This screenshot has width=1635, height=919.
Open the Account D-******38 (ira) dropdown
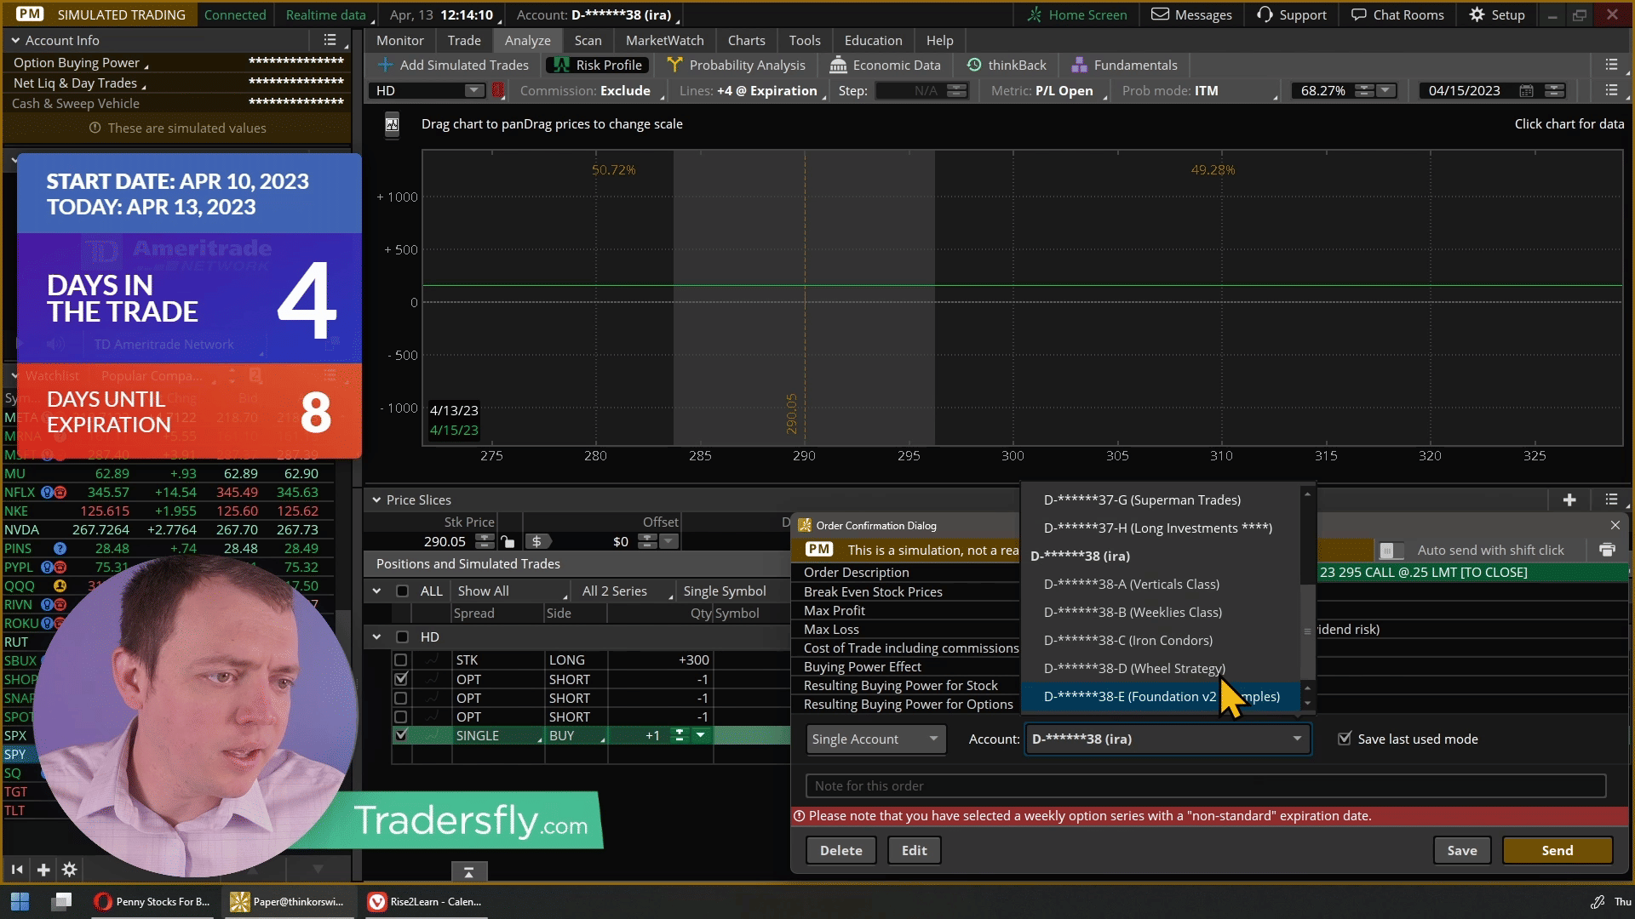1167,739
